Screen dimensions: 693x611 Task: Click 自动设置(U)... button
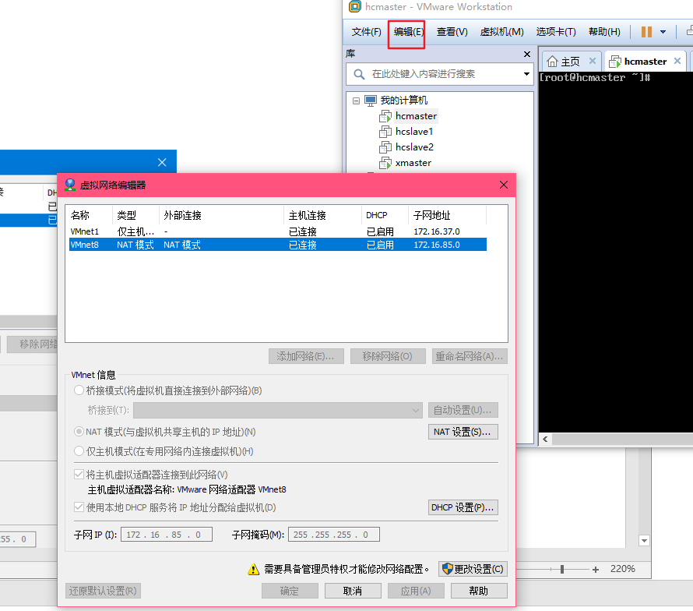coord(463,410)
